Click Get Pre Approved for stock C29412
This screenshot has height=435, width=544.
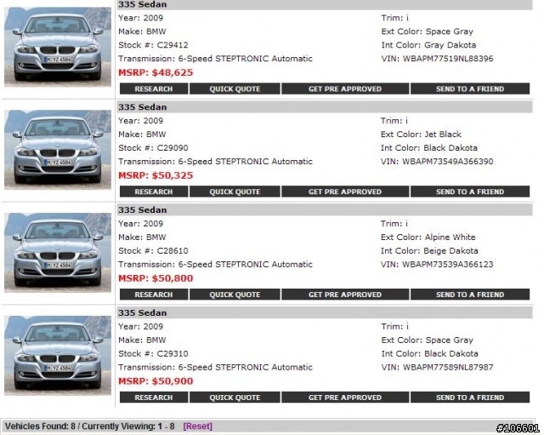pos(345,89)
